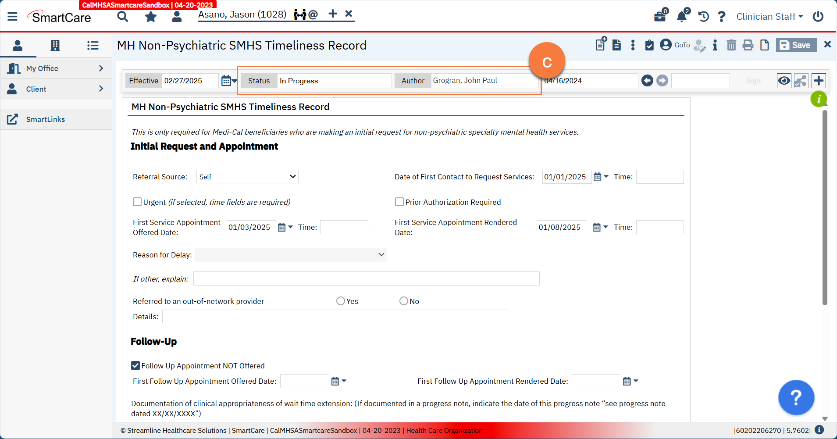Open favorites star icon
This screenshot has width=837, height=439.
click(151, 17)
